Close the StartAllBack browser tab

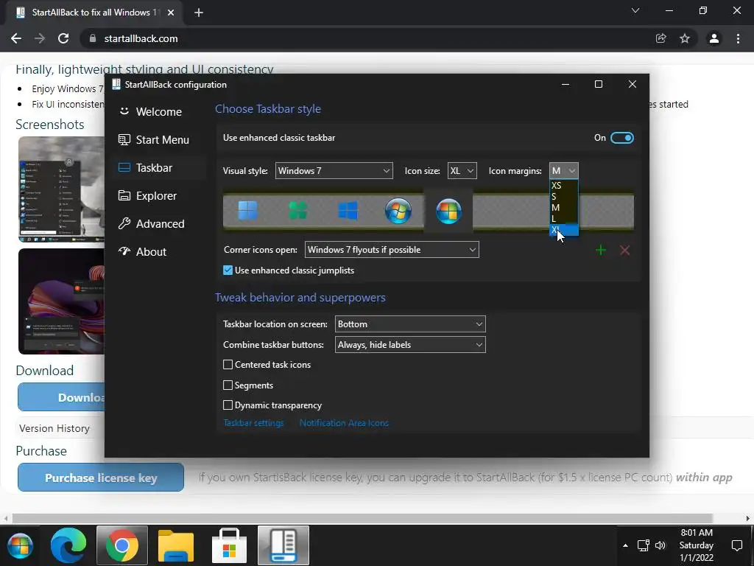(x=171, y=13)
